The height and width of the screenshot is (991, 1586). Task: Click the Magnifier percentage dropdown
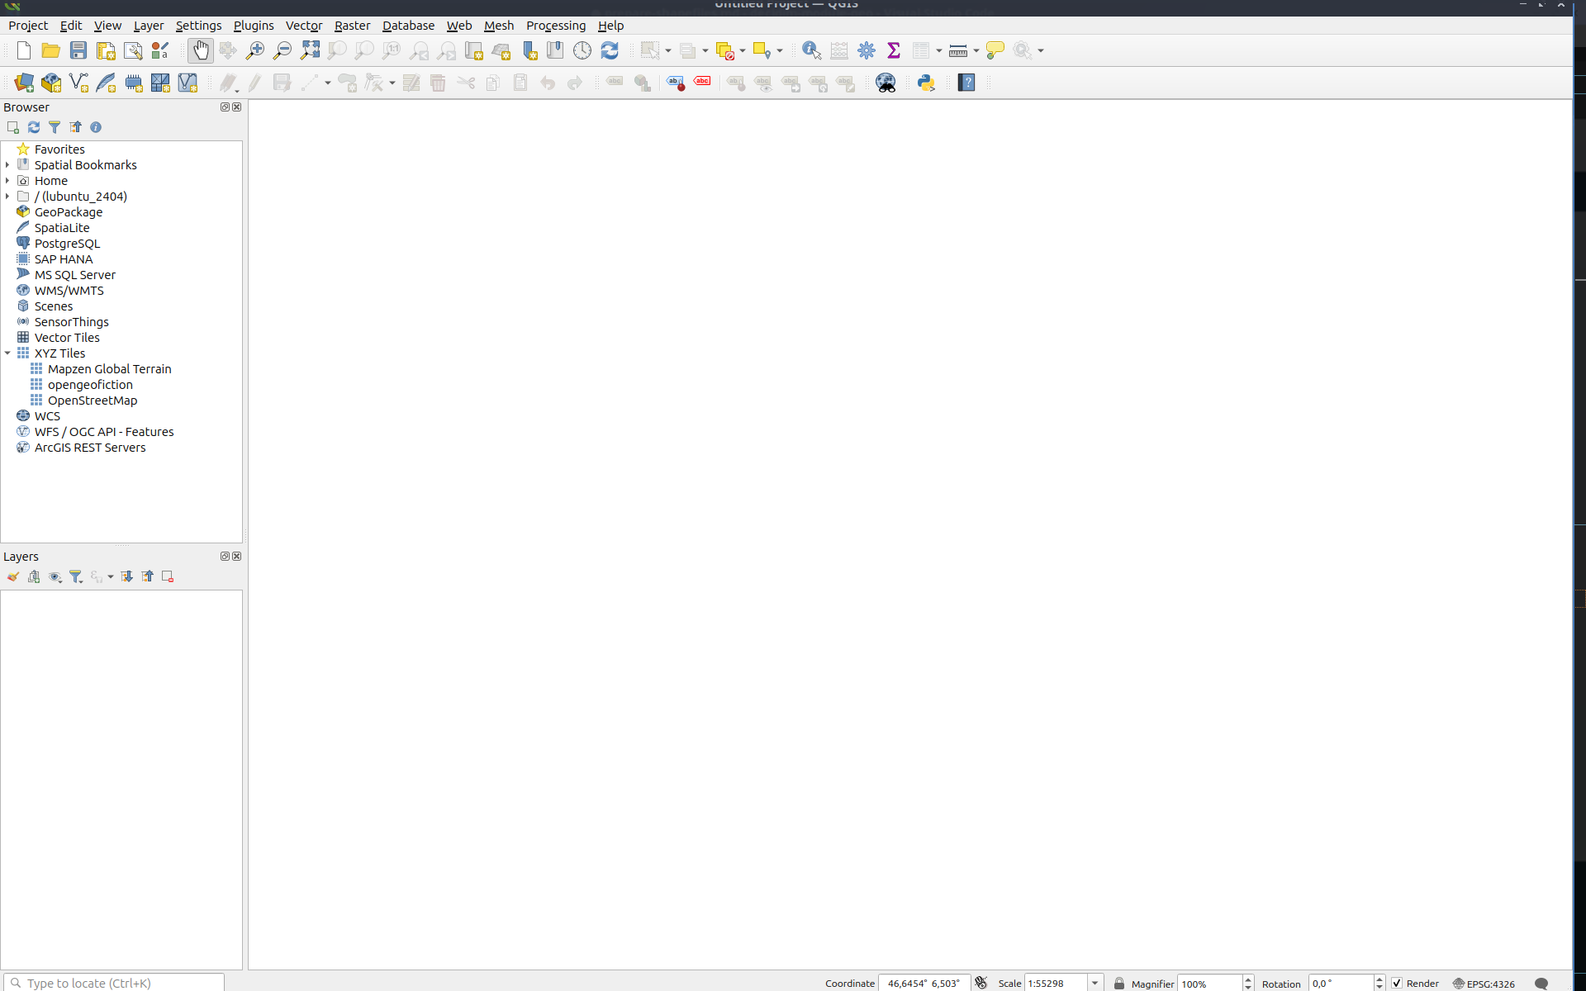[x=1246, y=982]
